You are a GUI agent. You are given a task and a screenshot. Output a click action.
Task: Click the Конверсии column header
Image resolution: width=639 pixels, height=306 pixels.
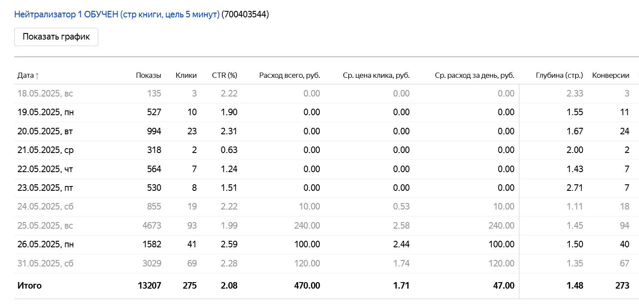pyautogui.click(x=610, y=75)
